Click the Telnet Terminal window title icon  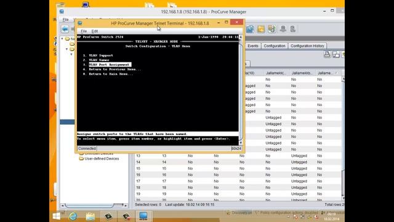click(x=80, y=23)
